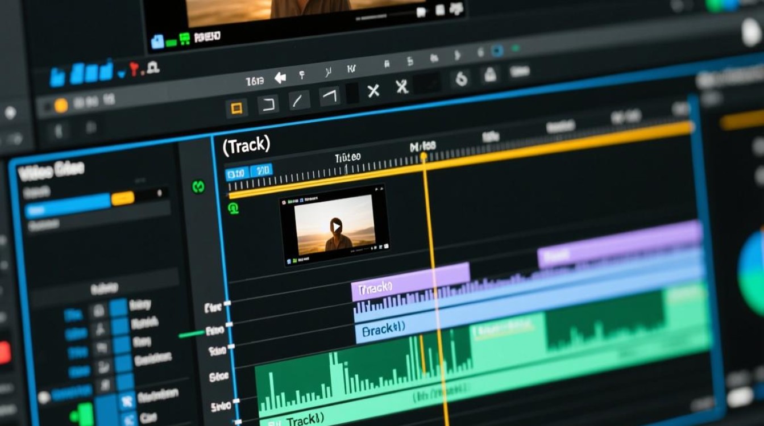Play the clip thumbnail in timeline
Image resolution: width=764 pixels, height=426 pixels.
pyautogui.click(x=336, y=227)
